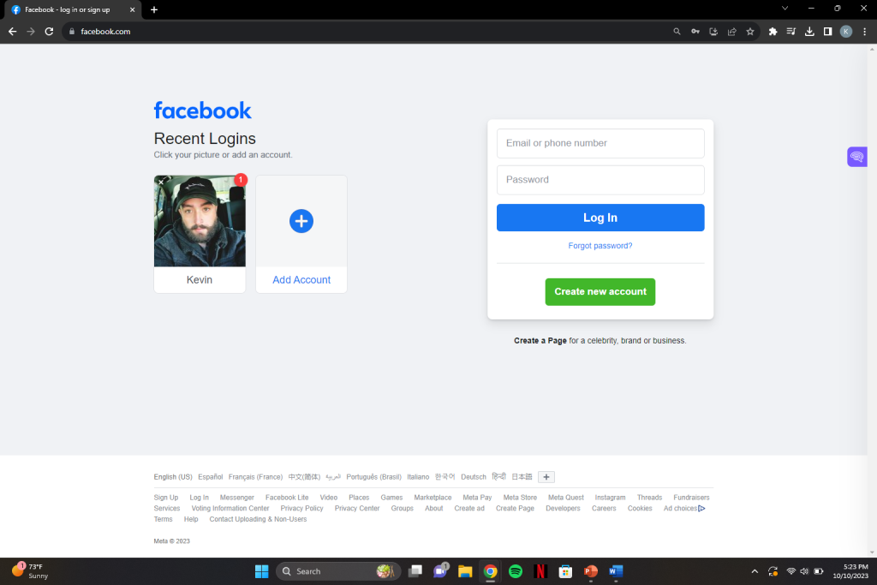Go back using the browser back arrow
The height and width of the screenshot is (585, 877).
(12, 32)
